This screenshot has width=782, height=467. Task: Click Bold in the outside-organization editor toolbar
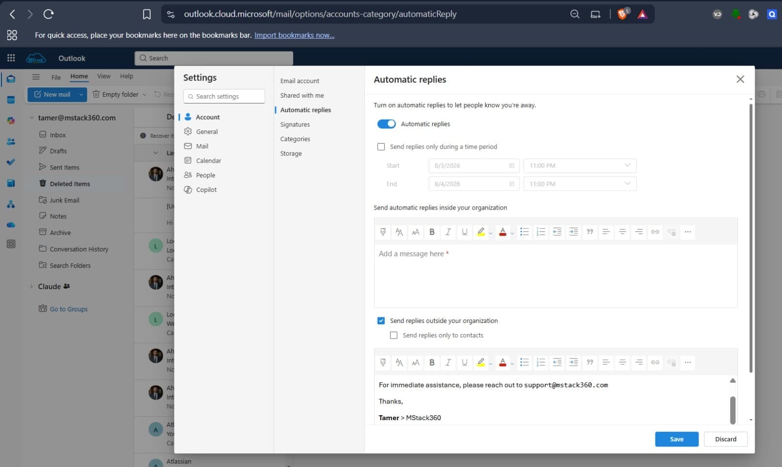click(x=432, y=362)
